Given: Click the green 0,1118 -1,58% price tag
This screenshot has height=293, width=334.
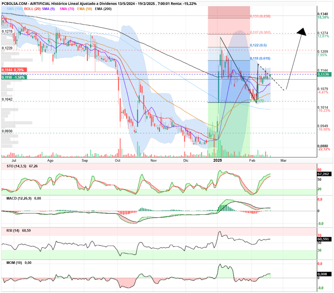Looking at the screenshot, I should (14, 77).
